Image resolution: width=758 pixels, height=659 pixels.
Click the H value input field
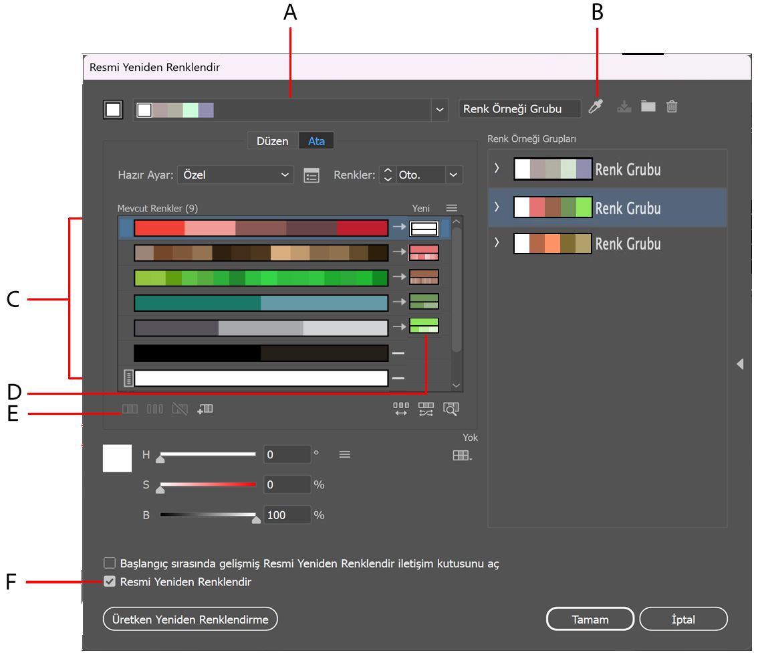pyautogui.click(x=287, y=454)
